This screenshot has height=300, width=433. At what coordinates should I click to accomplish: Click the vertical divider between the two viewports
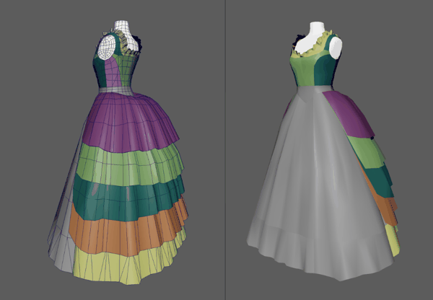coord(226,150)
